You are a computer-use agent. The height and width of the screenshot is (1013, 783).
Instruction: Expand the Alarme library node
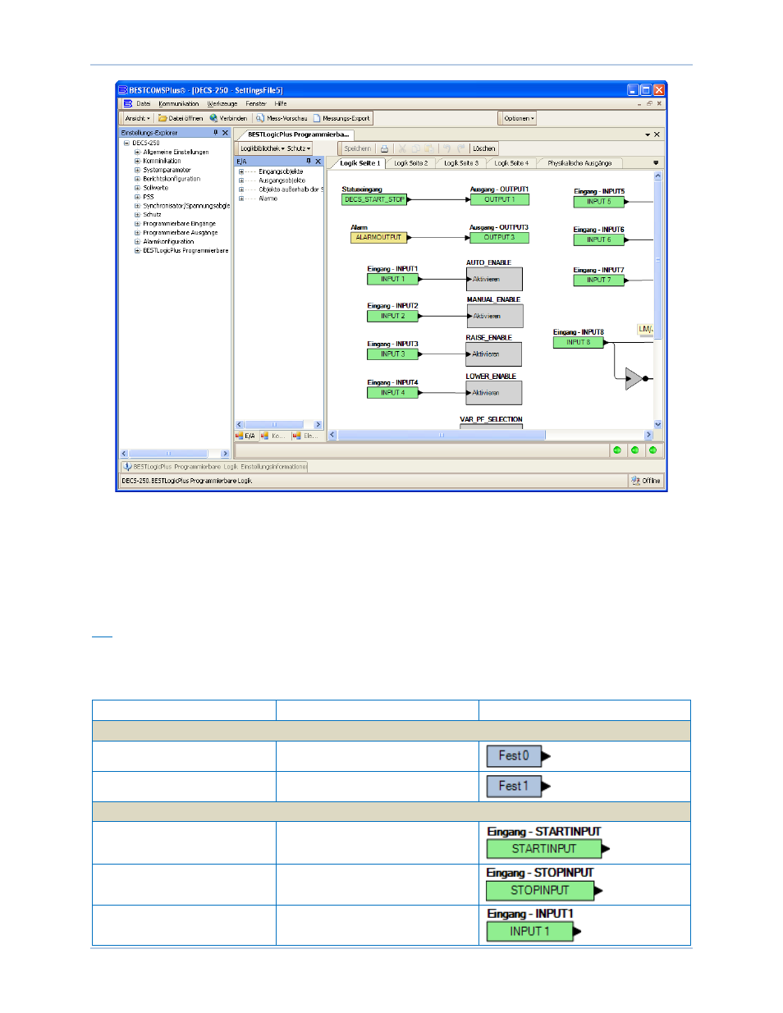(x=241, y=198)
